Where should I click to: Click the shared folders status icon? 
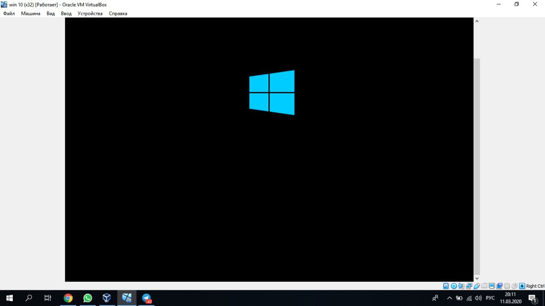point(484,286)
